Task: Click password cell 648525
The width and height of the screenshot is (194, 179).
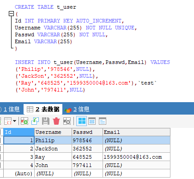Action: point(87,157)
